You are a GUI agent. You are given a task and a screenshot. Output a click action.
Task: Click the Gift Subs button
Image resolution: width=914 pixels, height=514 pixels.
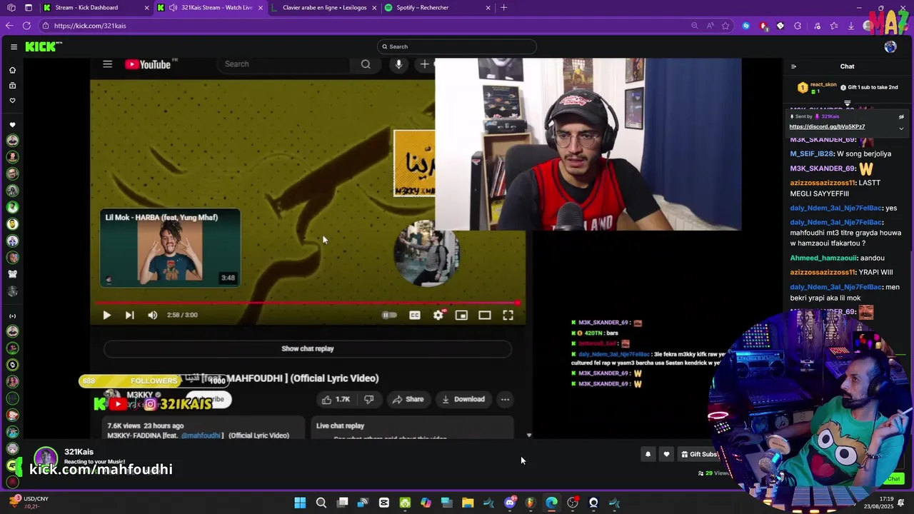click(x=699, y=454)
